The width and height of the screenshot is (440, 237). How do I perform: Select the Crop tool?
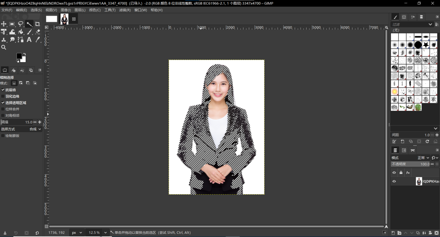(x=37, y=24)
